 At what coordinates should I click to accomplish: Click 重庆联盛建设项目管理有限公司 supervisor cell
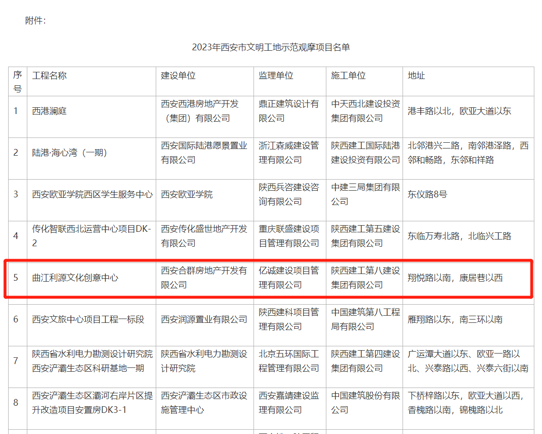(x=289, y=236)
